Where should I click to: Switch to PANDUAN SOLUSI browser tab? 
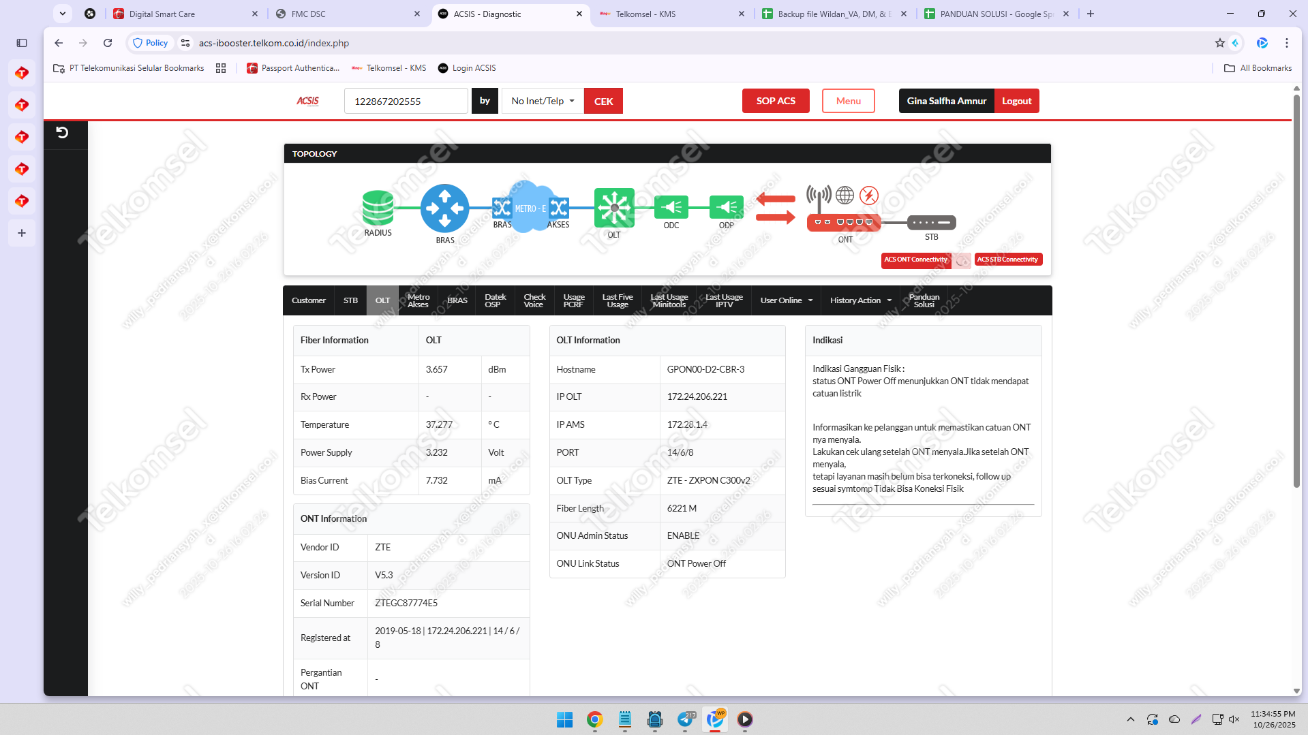coord(995,14)
